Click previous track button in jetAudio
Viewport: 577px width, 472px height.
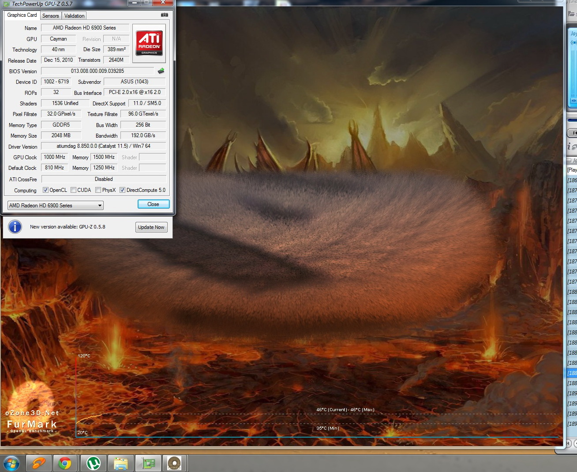click(x=573, y=133)
